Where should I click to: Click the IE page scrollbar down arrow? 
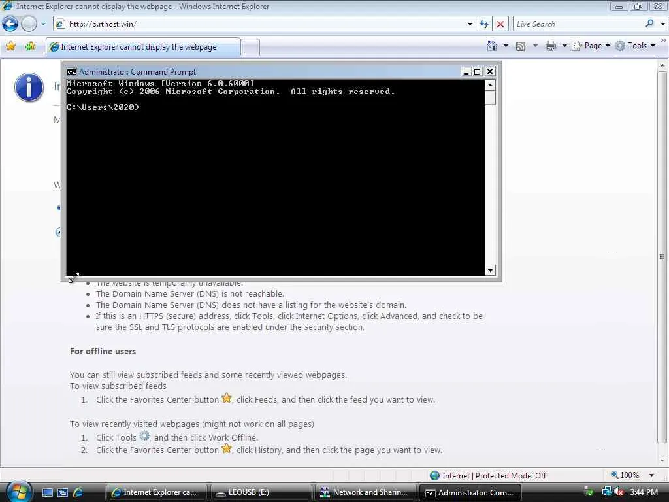(x=662, y=461)
